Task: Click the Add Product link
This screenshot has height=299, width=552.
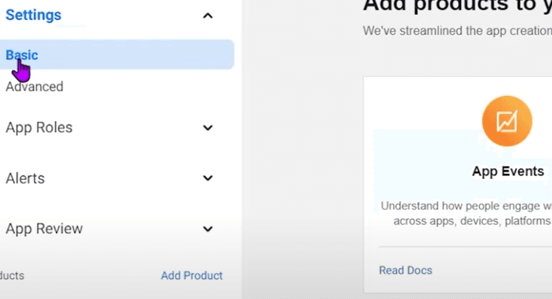Action: (x=192, y=275)
